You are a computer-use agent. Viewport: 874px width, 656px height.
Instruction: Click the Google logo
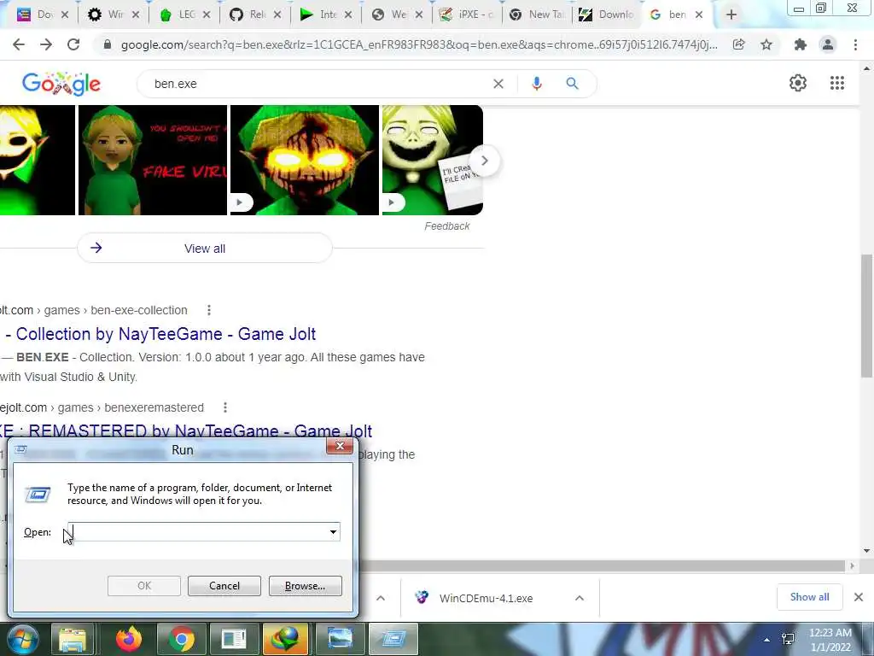pyautogui.click(x=61, y=84)
